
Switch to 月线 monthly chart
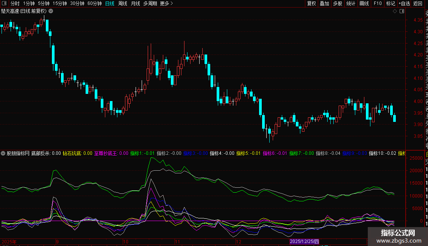pos(135,3)
